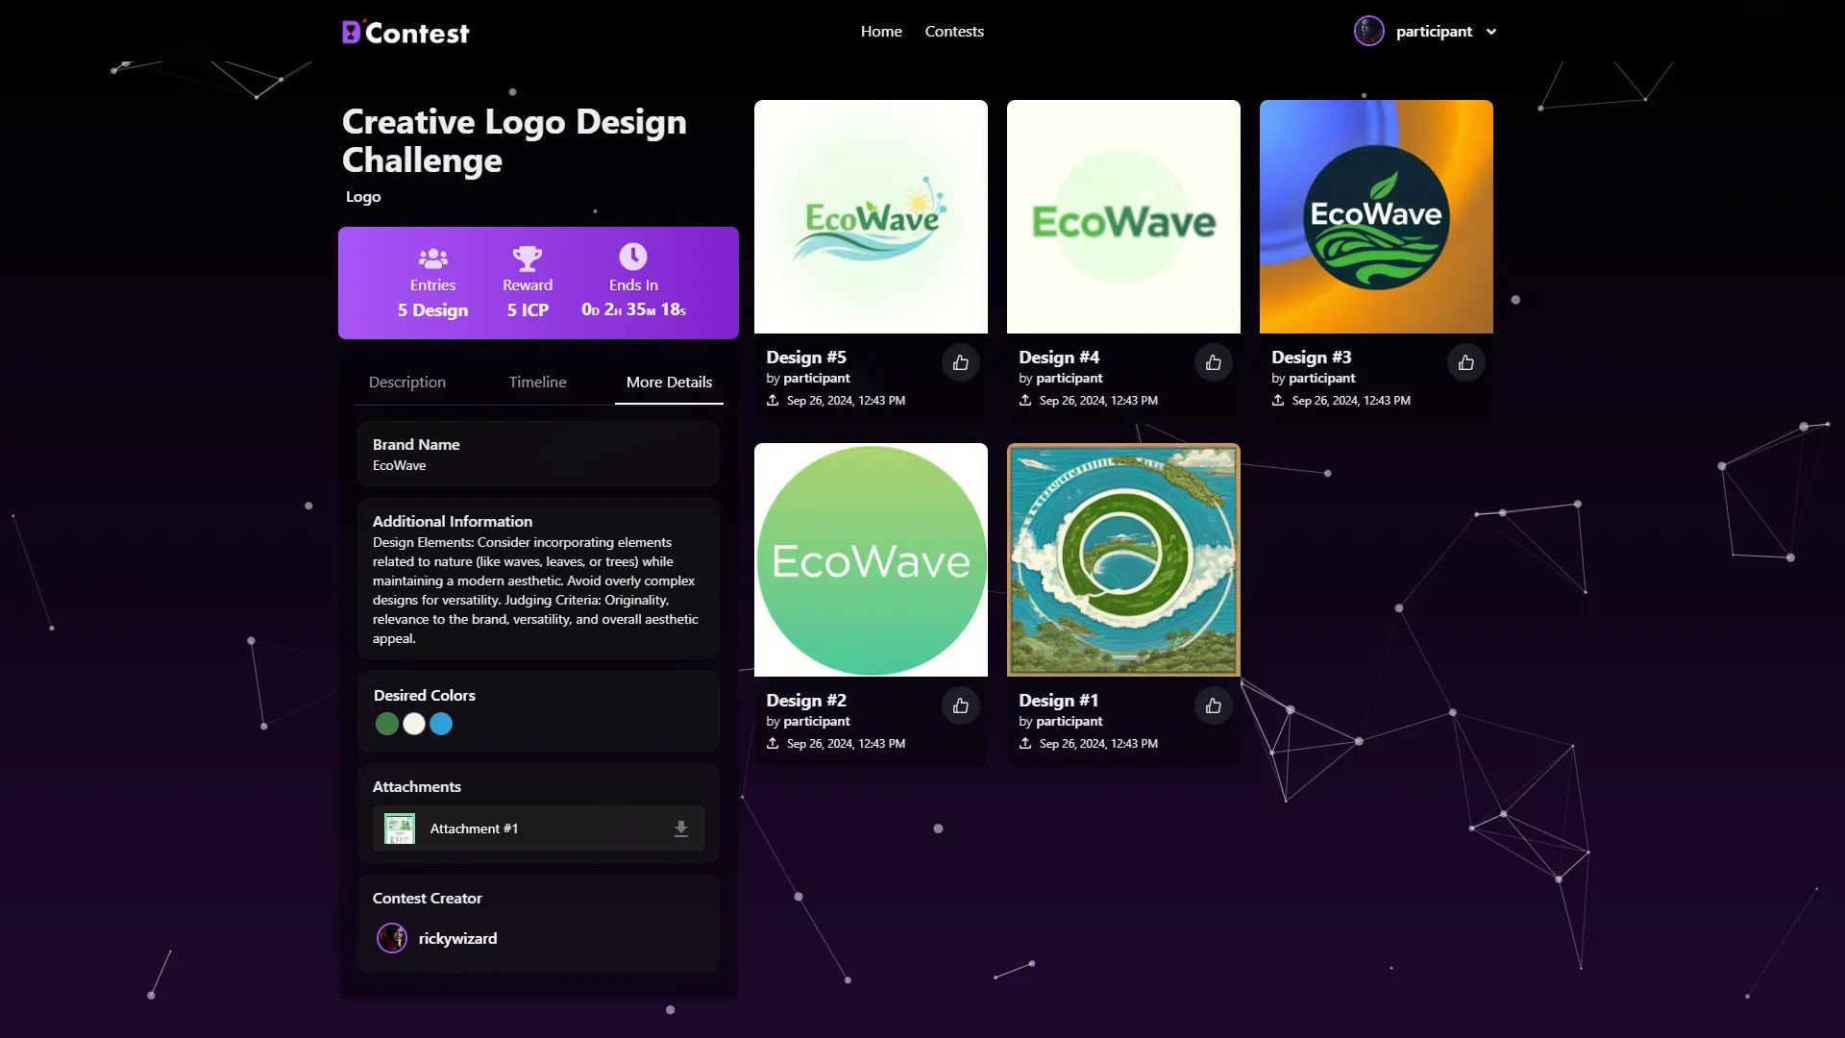This screenshot has height=1038, width=1845.
Task: Click the participant avatar in header
Action: pos(1368,32)
